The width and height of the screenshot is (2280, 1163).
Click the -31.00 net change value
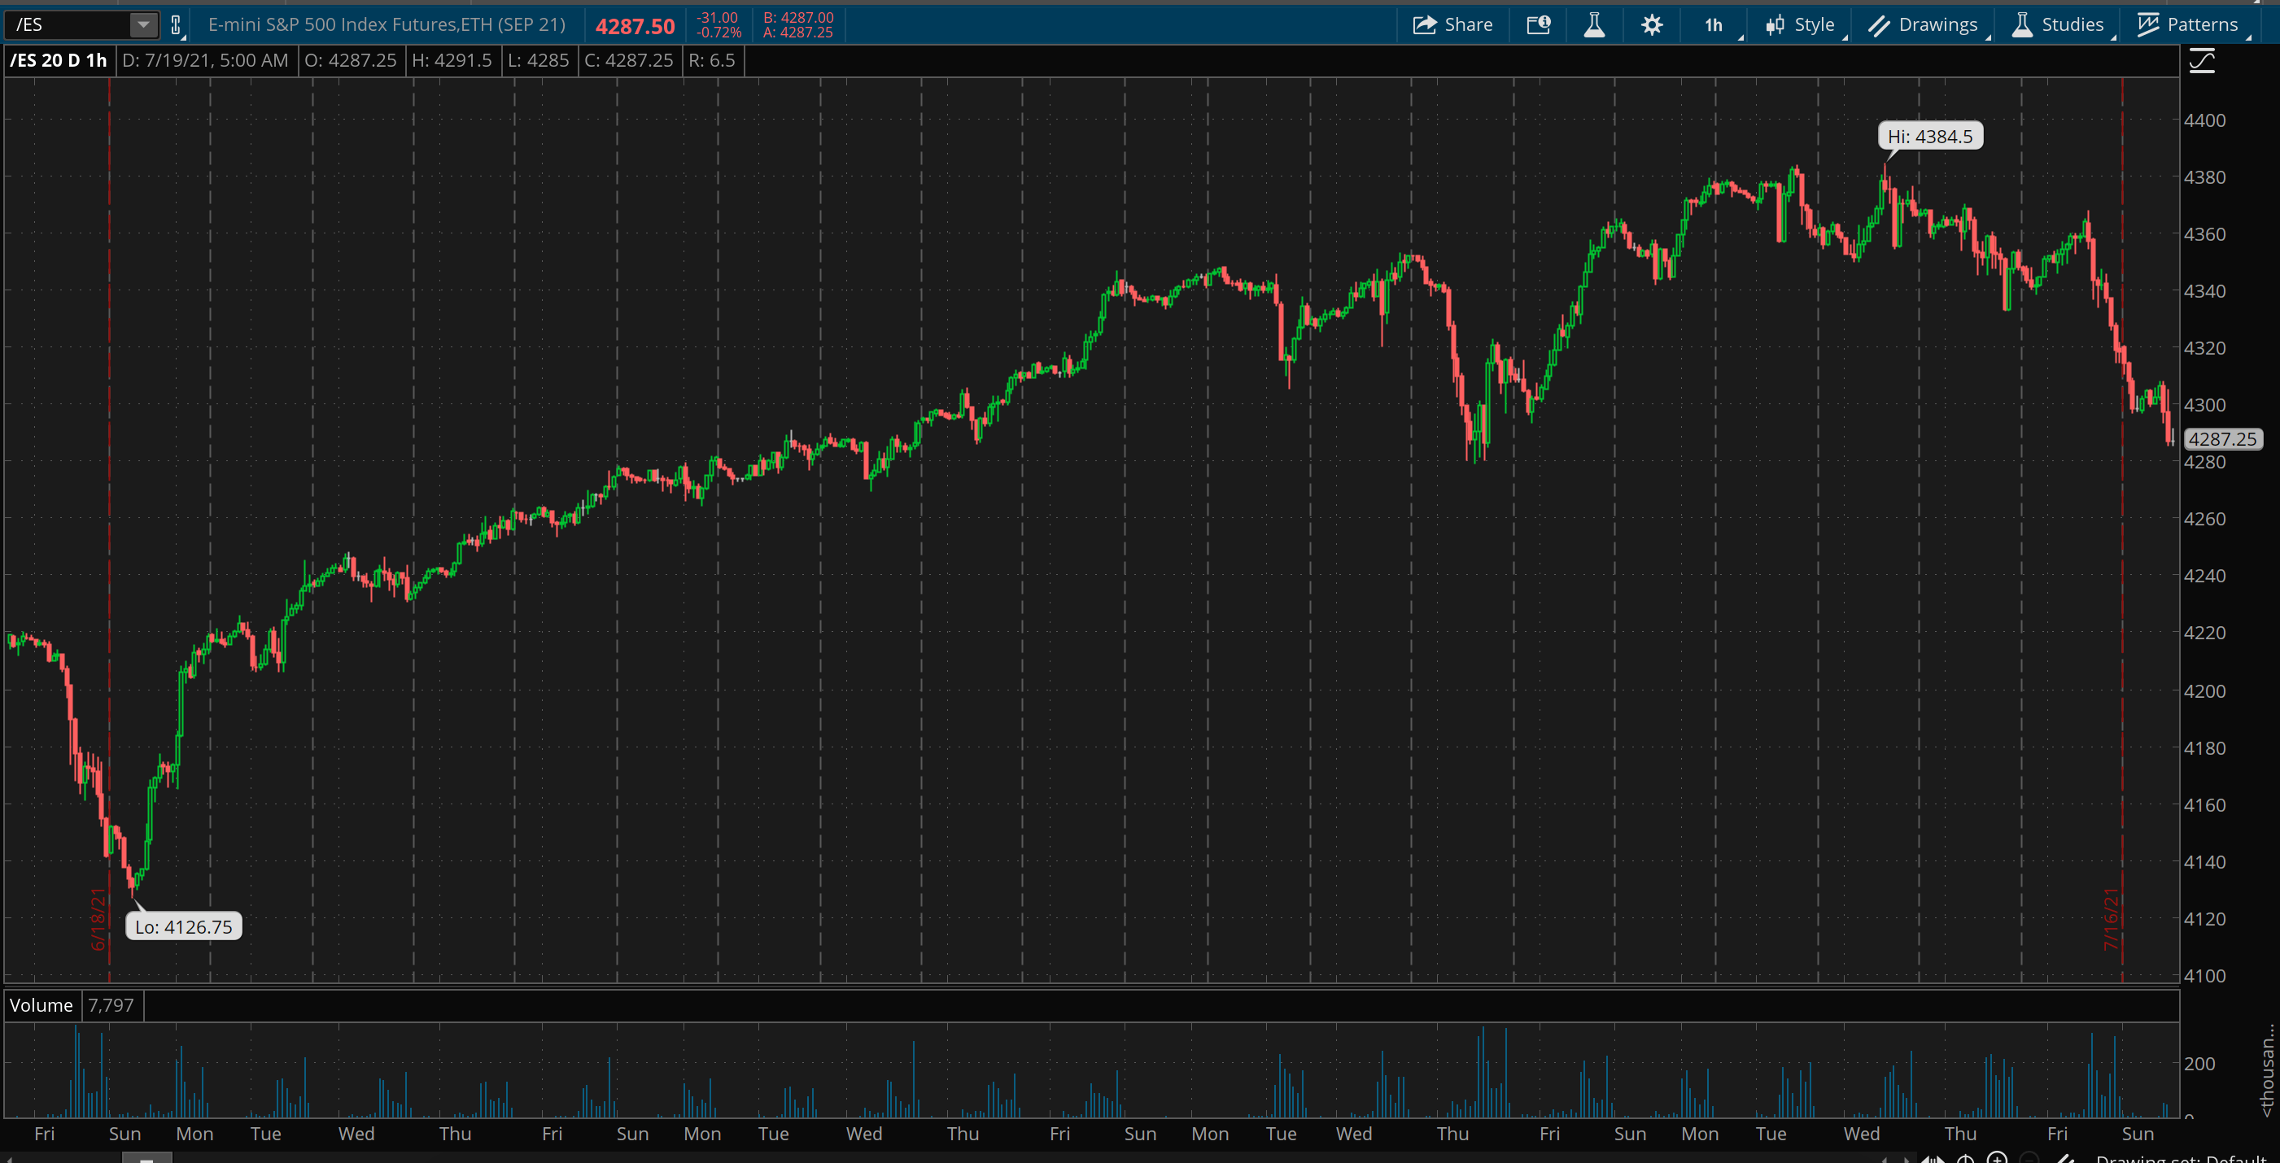point(717,18)
